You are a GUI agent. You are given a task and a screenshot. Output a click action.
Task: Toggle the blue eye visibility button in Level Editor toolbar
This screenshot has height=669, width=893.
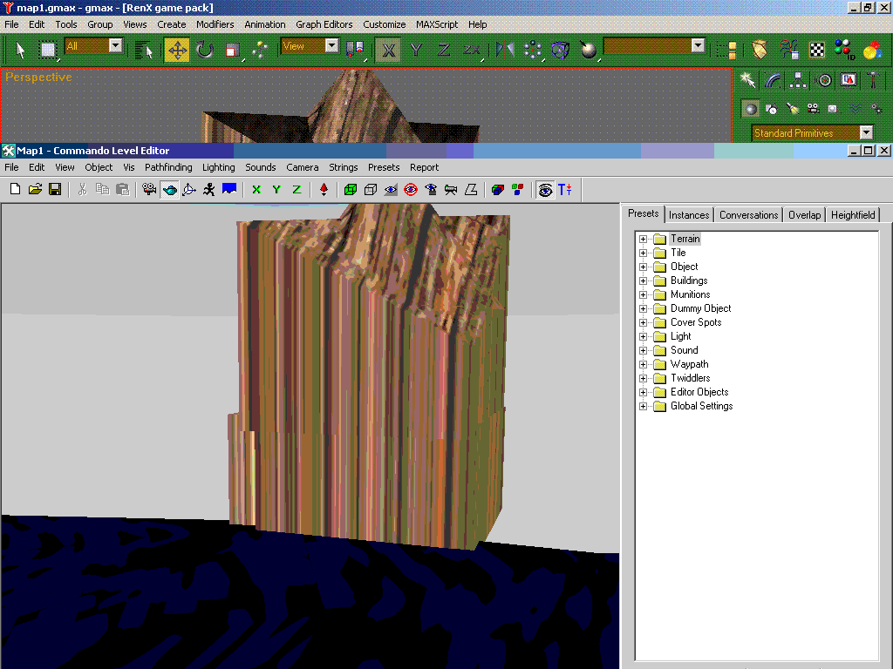click(391, 189)
